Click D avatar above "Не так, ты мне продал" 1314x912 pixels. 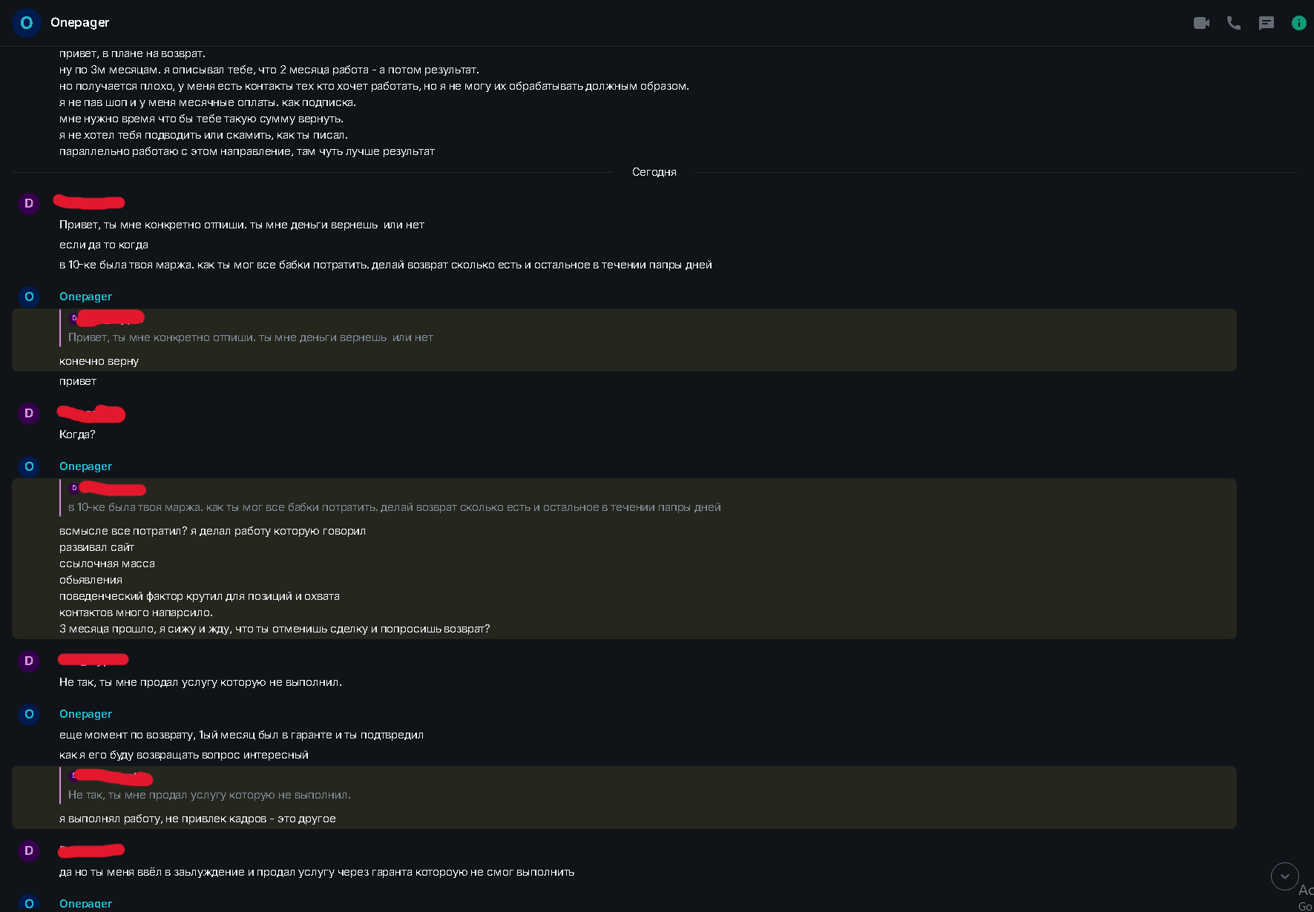pyautogui.click(x=29, y=661)
